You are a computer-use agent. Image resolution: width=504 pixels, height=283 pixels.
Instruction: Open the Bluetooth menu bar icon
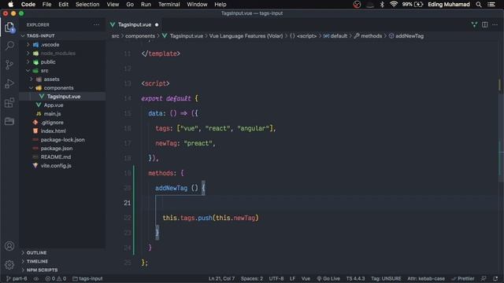[382, 5]
